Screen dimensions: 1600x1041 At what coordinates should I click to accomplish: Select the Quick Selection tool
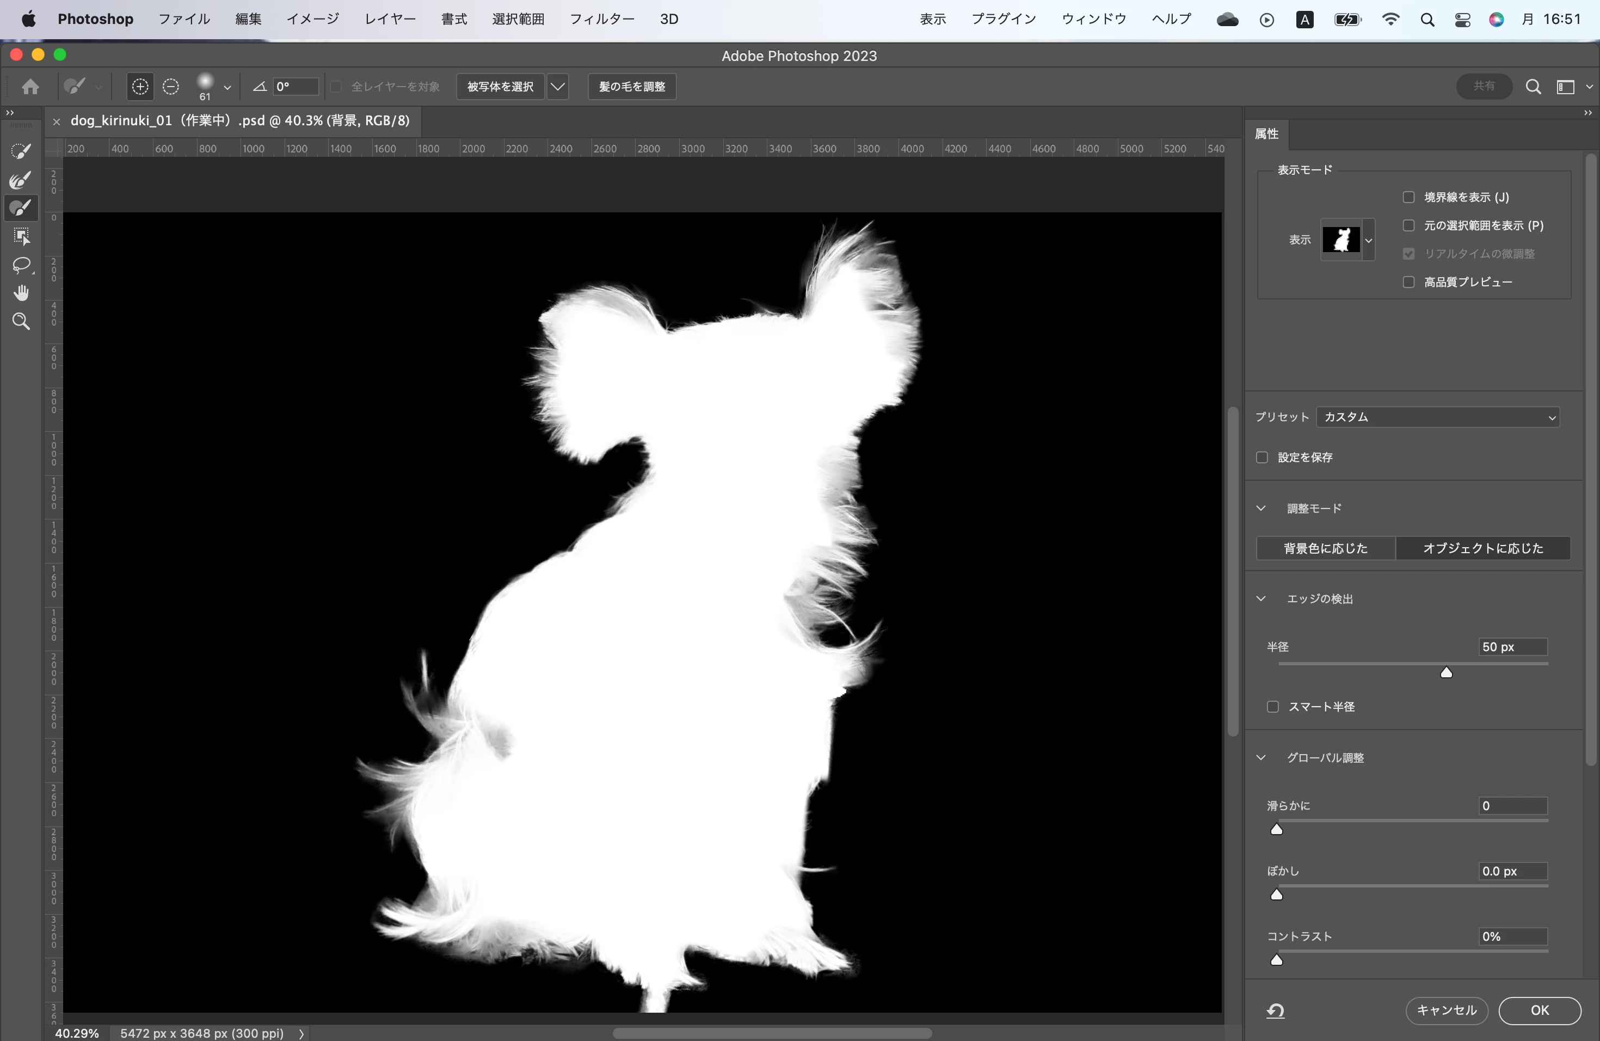point(21,151)
